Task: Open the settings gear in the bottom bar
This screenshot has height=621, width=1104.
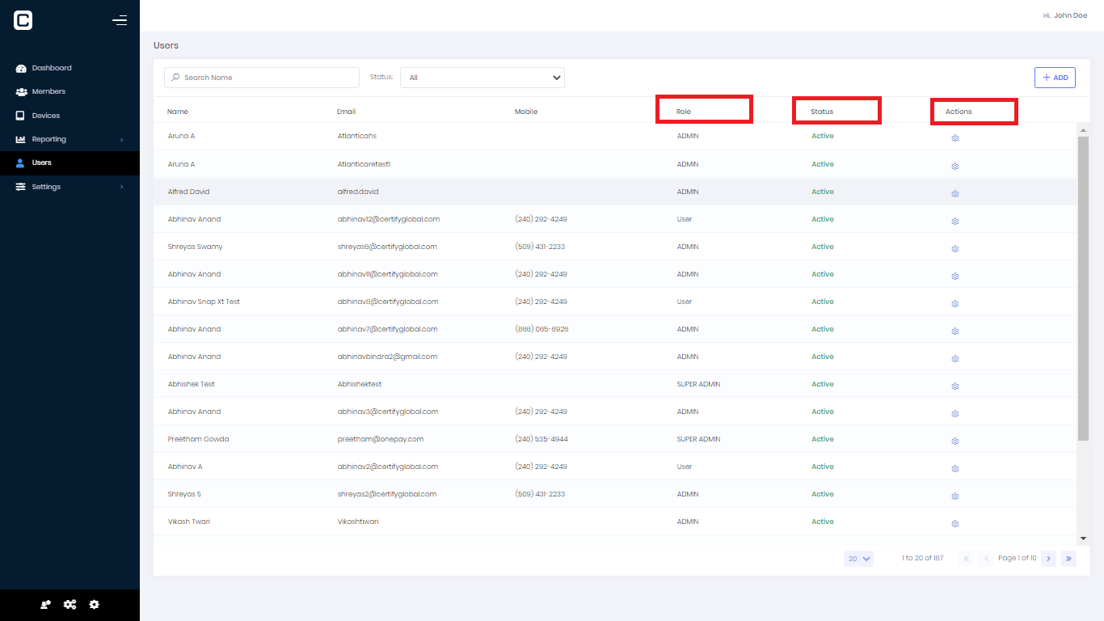Action: click(x=94, y=604)
